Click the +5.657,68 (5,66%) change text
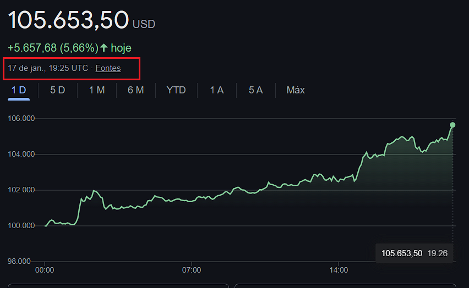The width and height of the screenshot is (469, 288). 53,48
